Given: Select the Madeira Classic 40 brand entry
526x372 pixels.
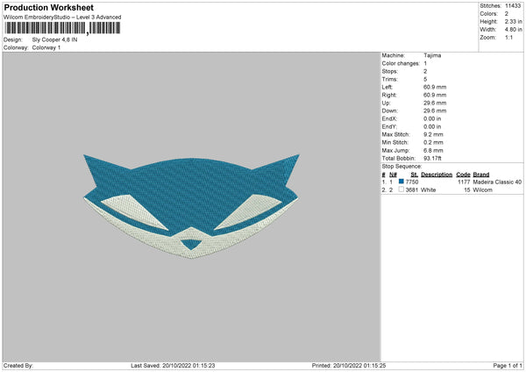Looking at the screenshot, I should 498,182.
